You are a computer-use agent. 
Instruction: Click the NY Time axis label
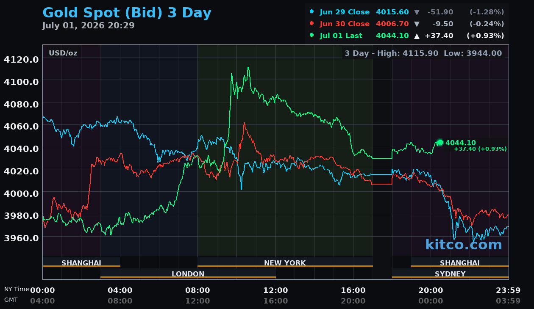pyautogui.click(x=17, y=290)
